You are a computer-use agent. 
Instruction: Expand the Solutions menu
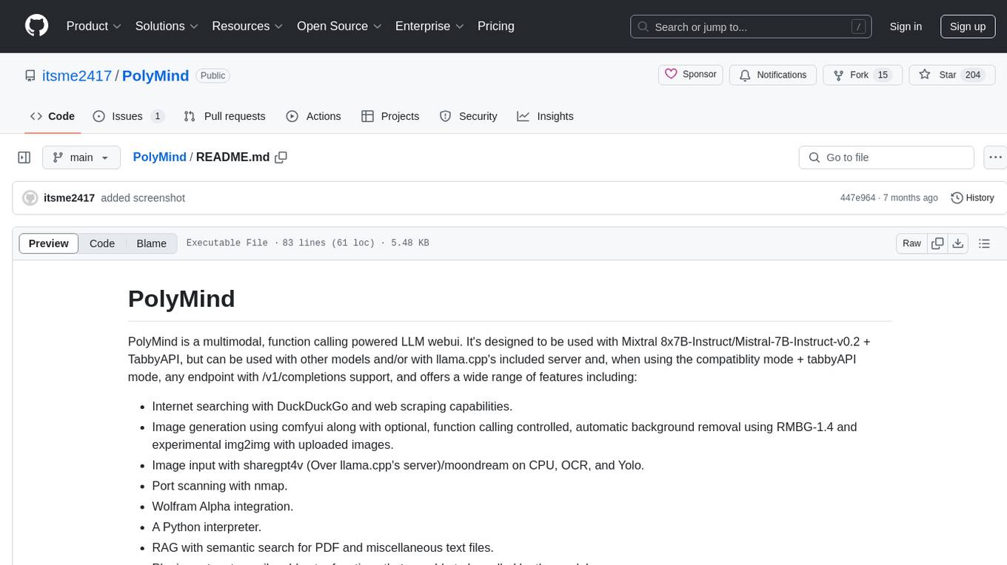167,26
